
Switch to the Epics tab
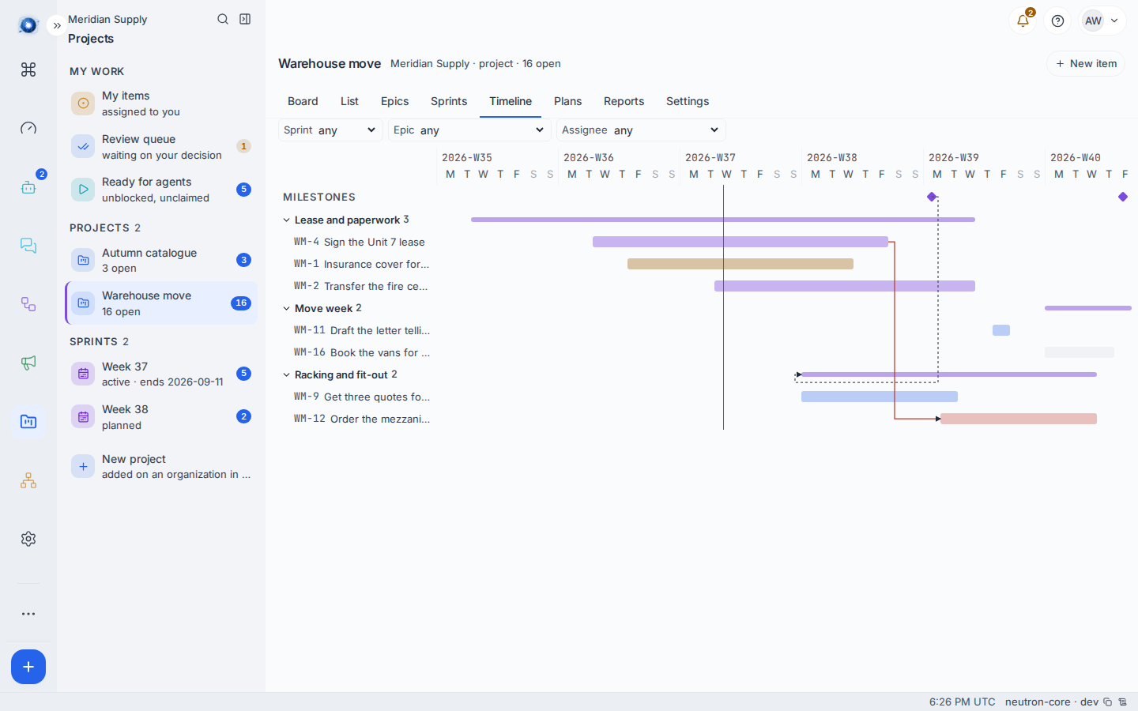coord(394,101)
